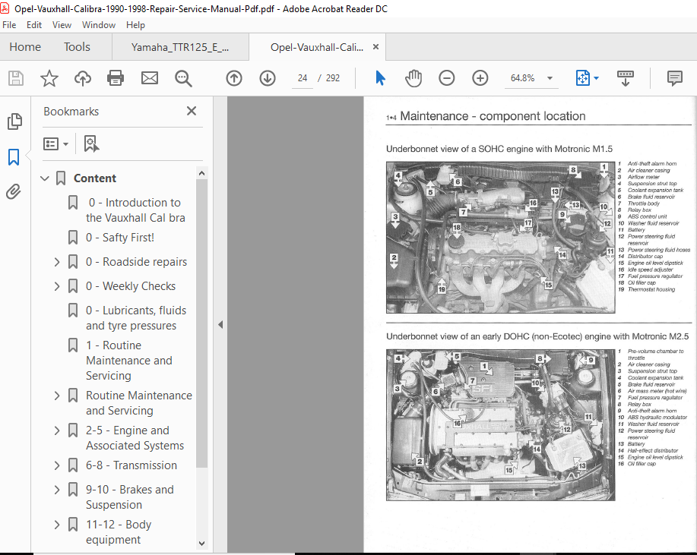Switch to the Tools tab

(x=77, y=47)
